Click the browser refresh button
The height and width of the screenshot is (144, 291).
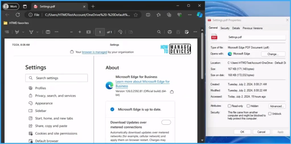coord(18,15)
